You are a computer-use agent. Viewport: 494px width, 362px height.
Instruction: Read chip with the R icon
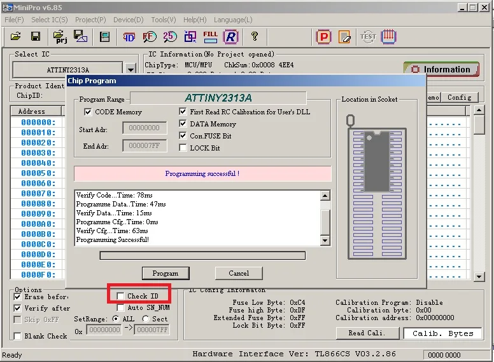230,37
